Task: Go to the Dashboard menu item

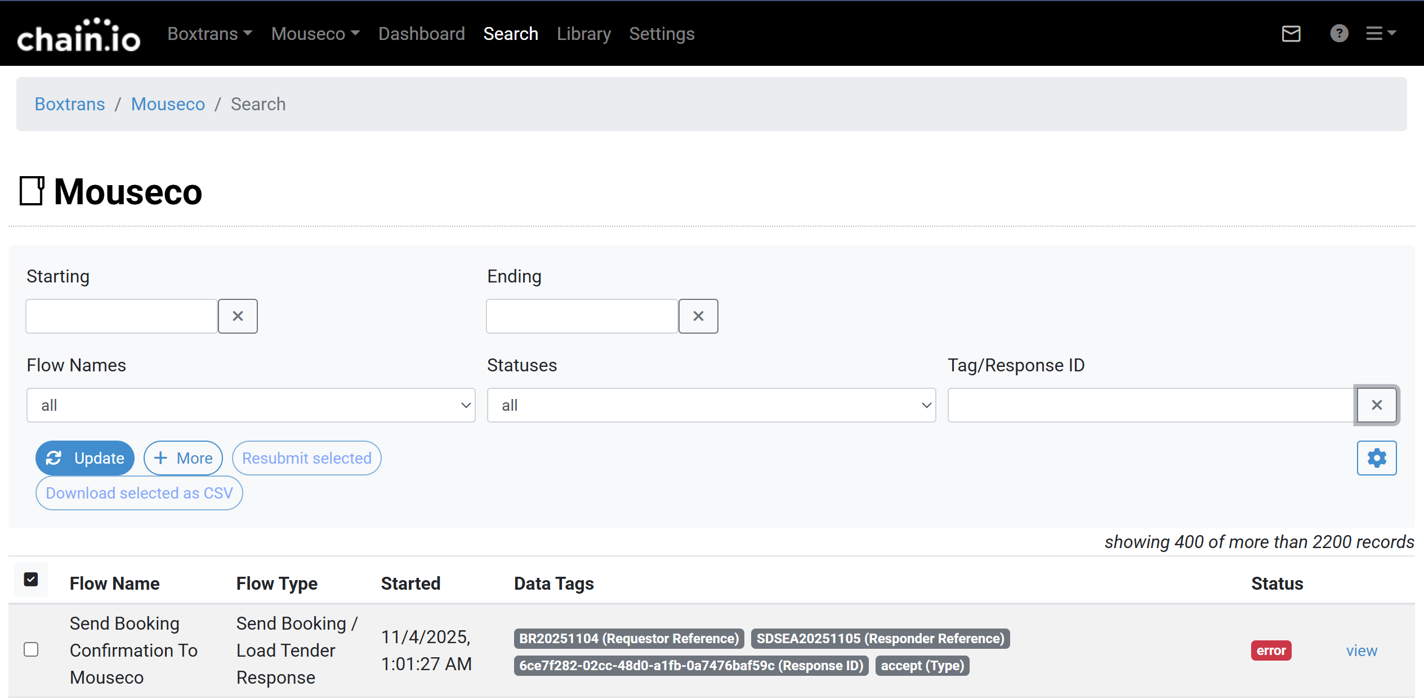Action: click(x=421, y=34)
